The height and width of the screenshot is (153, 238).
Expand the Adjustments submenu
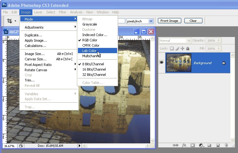point(49,27)
